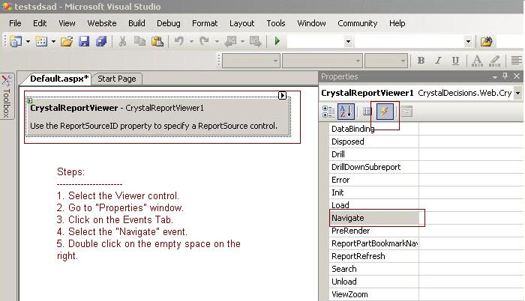The height and width of the screenshot is (301, 525).
Task: Click the Copy icon in the toolbar
Action: pos(139,41)
